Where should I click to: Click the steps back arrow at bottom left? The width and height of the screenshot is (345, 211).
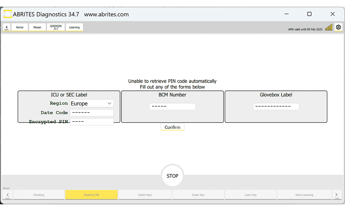[x=7, y=195]
